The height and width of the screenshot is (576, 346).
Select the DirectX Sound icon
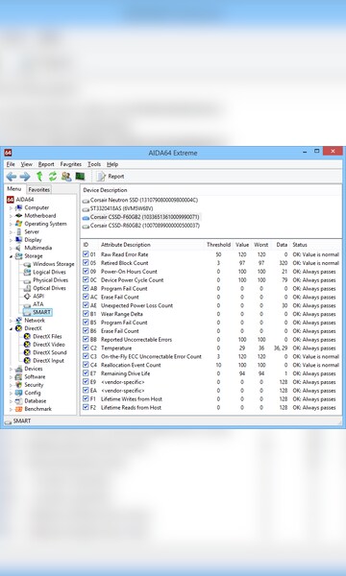click(27, 352)
